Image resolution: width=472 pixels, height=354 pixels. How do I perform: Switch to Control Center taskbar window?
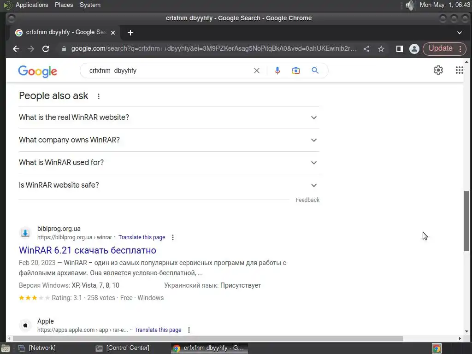(123, 348)
